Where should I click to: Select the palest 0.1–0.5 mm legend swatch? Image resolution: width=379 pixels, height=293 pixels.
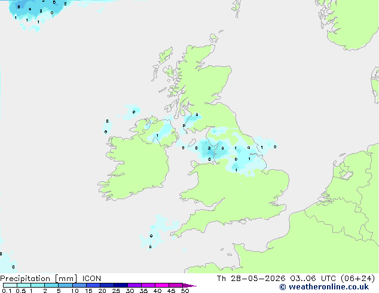10,285
